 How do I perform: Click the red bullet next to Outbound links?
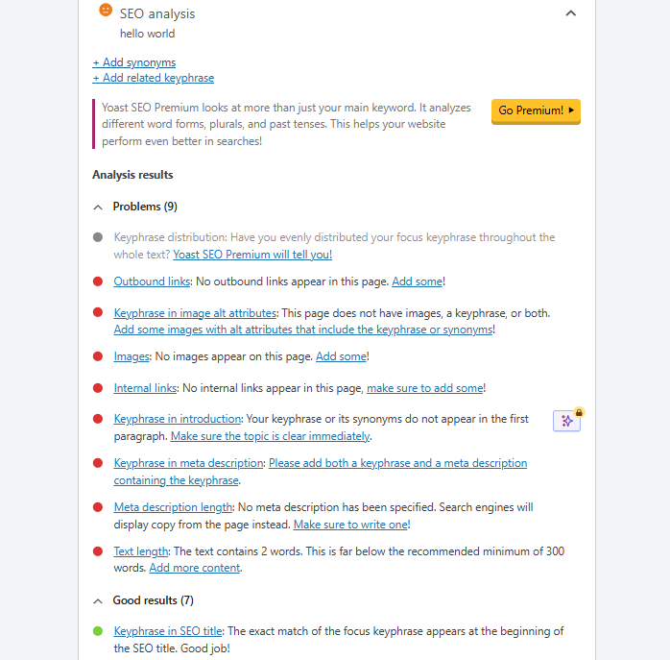pos(98,281)
